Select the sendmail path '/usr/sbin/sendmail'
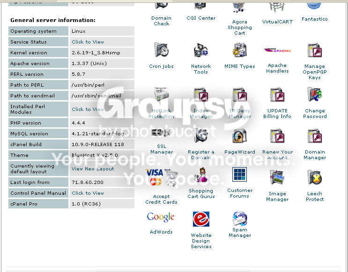 pyautogui.click(x=96, y=96)
